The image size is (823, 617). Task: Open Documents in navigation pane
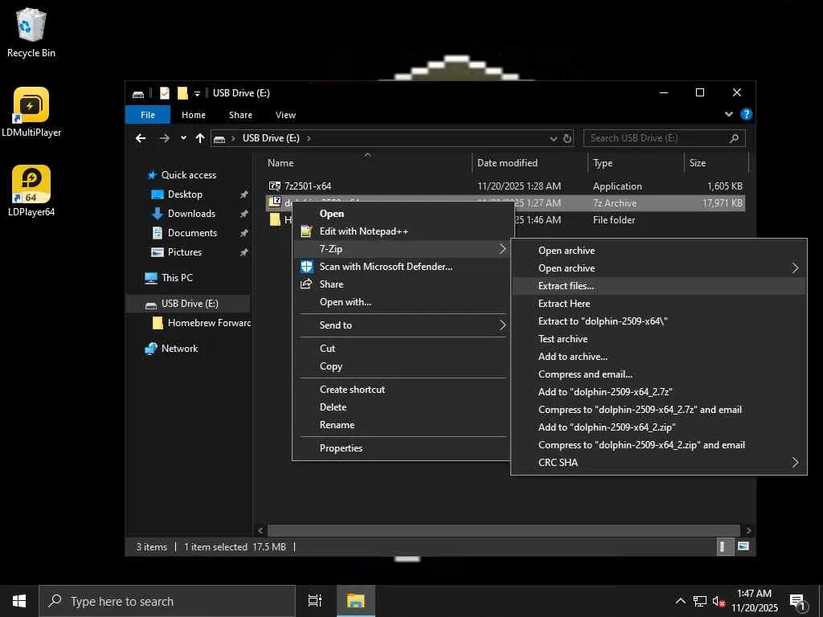point(192,233)
